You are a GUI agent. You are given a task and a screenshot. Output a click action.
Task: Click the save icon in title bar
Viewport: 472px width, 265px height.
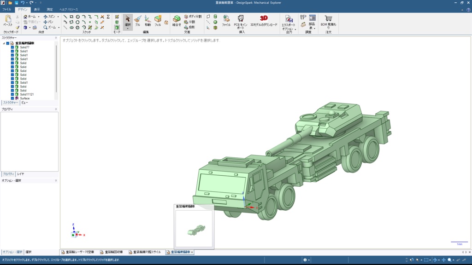coord(16,3)
